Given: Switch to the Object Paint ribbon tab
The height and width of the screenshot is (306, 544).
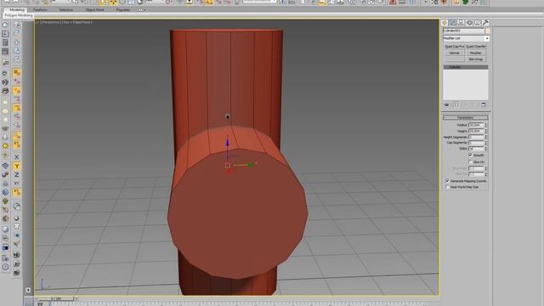Looking at the screenshot, I should pyautogui.click(x=94, y=9).
